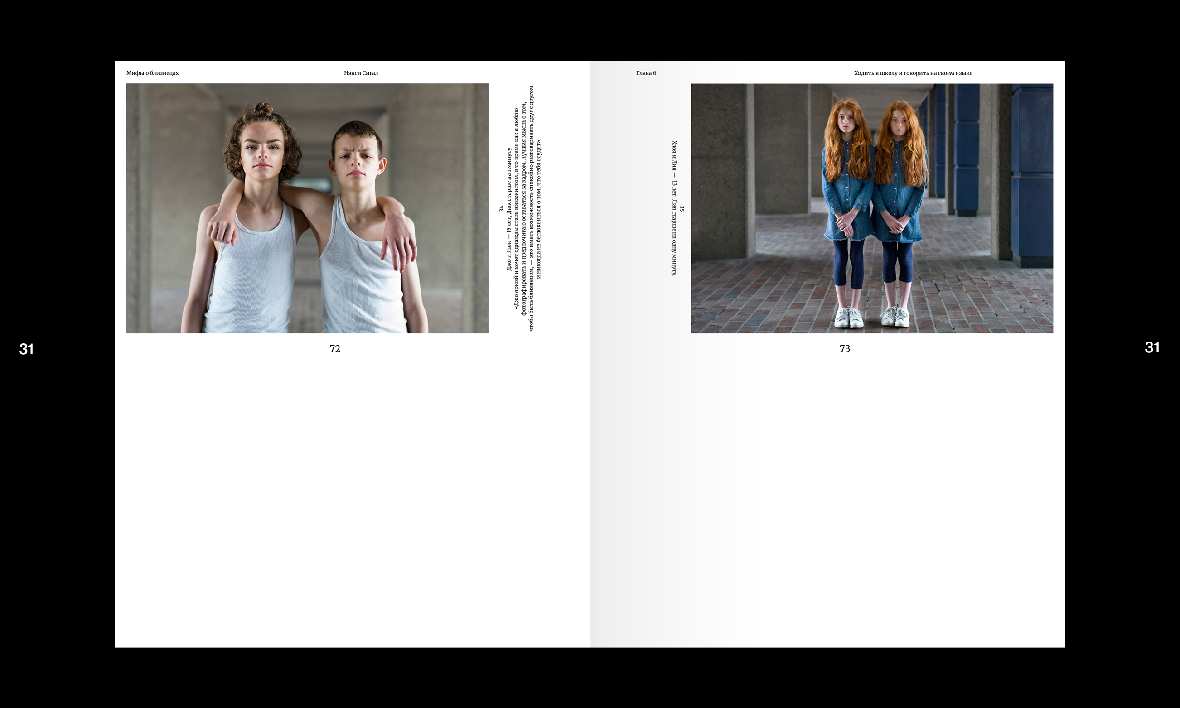
Task: Click page number 73
Action: [x=845, y=349]
